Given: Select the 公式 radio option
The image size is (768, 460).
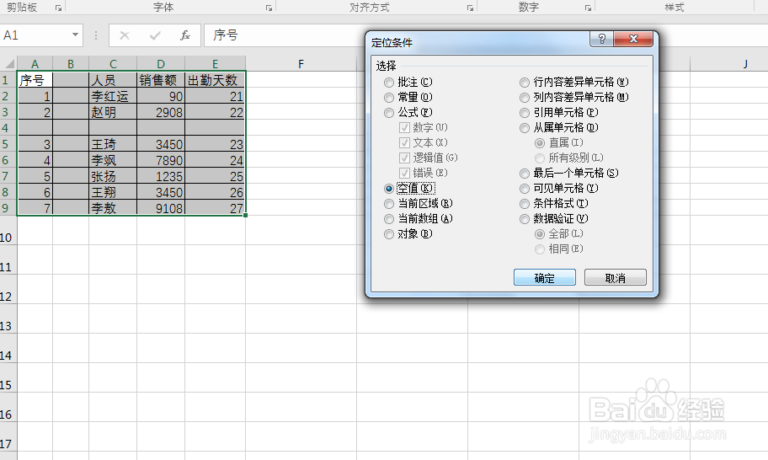Looking at the screenshot, I should (x=389, y=113).
